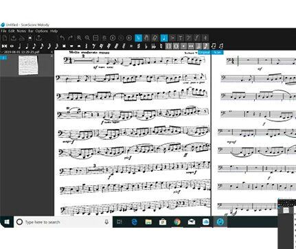Screen dimensions: 296x249
Task: Stop playback with the stop circle icon
Action: [x=121, y=38]
